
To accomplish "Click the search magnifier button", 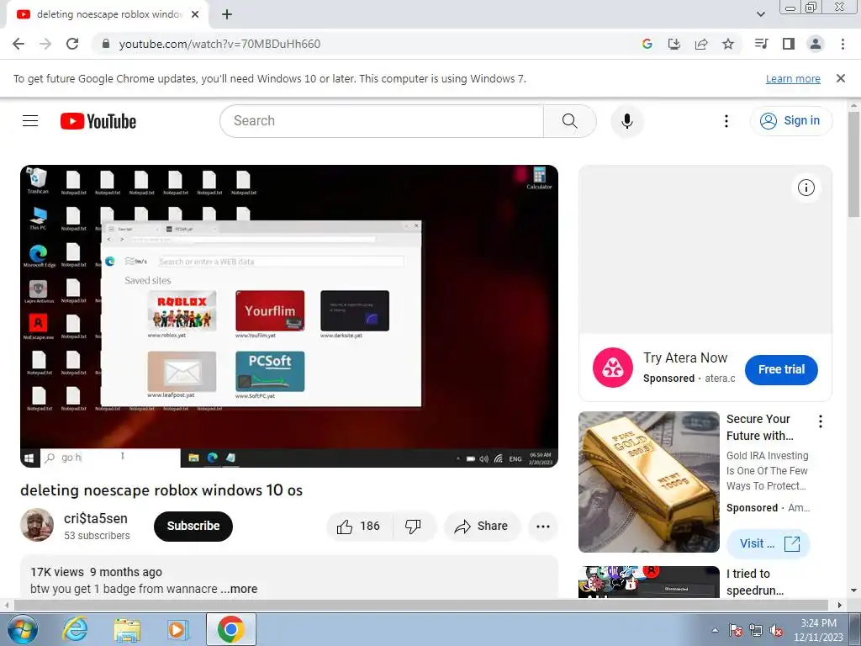I will pyautogui.click(x=569, y=121).
